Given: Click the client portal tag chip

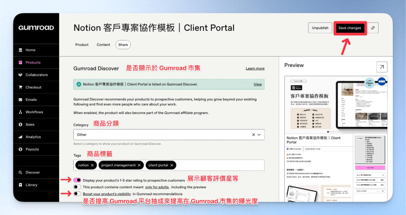Looking at the screenshot, I should point(161,165).
